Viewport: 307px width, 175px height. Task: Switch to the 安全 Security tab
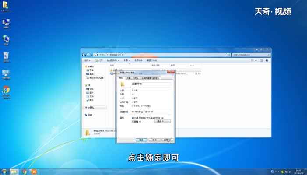136,78
